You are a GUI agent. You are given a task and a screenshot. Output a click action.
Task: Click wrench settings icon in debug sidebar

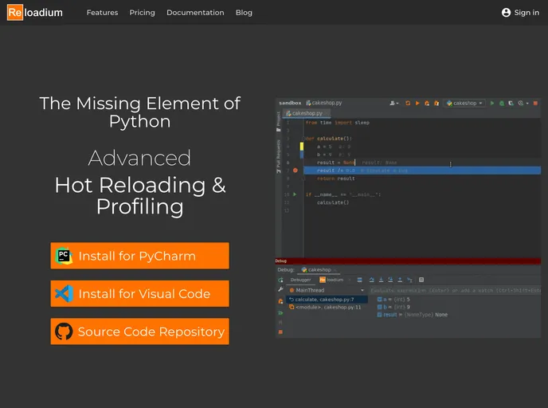(280, 289)
